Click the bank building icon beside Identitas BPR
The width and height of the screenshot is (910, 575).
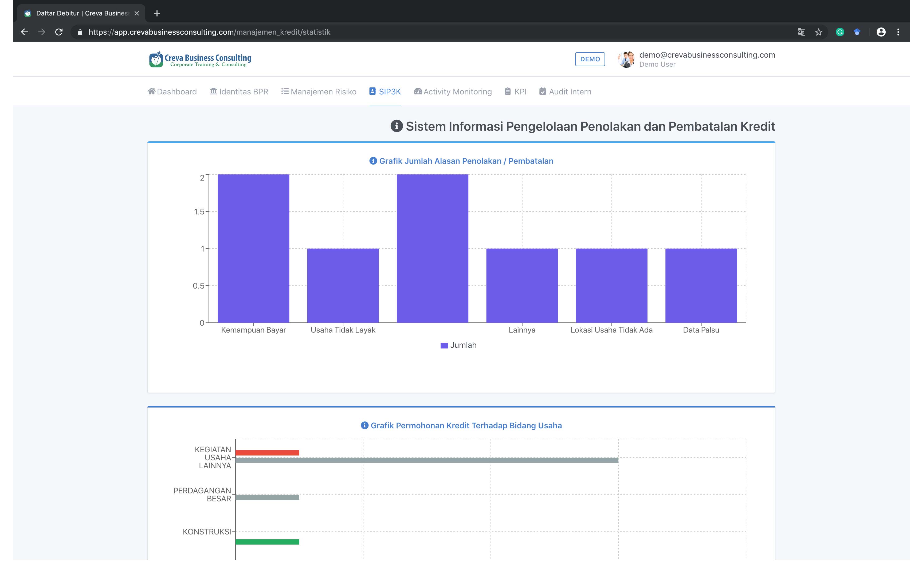click(x=214, y=91)
